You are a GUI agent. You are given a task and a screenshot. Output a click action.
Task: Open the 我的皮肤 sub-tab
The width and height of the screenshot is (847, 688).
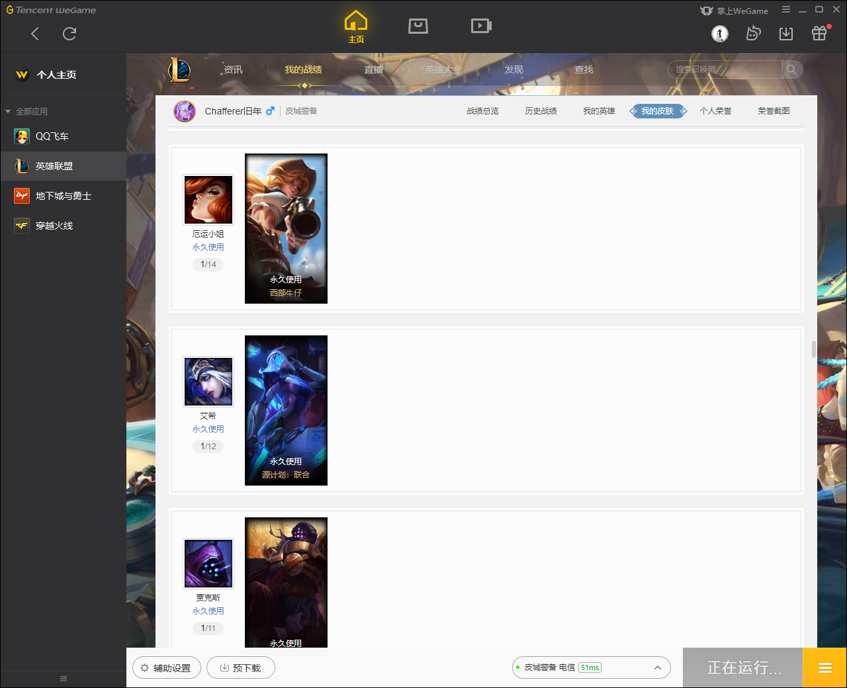pyautogui.click(x=658, y=111)
